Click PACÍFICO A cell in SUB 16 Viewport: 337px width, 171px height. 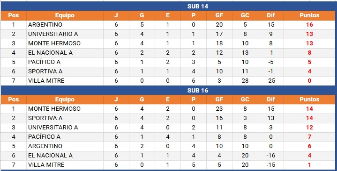pyautogui.click(x=65, y=137)
